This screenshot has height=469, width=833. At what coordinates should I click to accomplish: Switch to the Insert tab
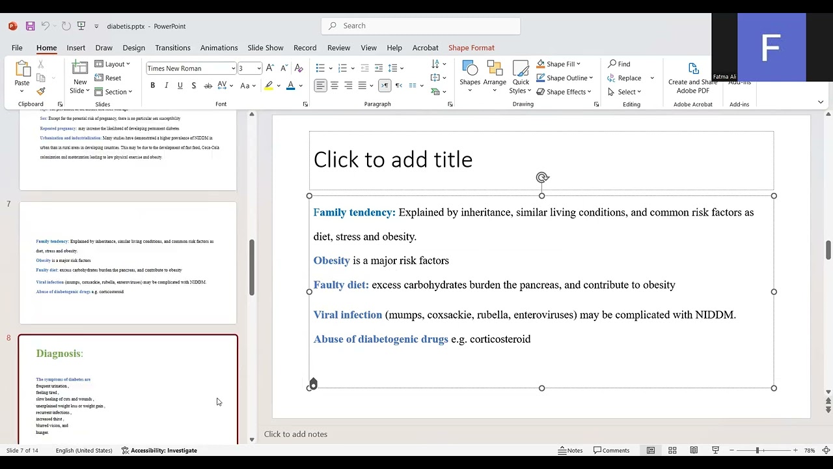click(75, 48)
